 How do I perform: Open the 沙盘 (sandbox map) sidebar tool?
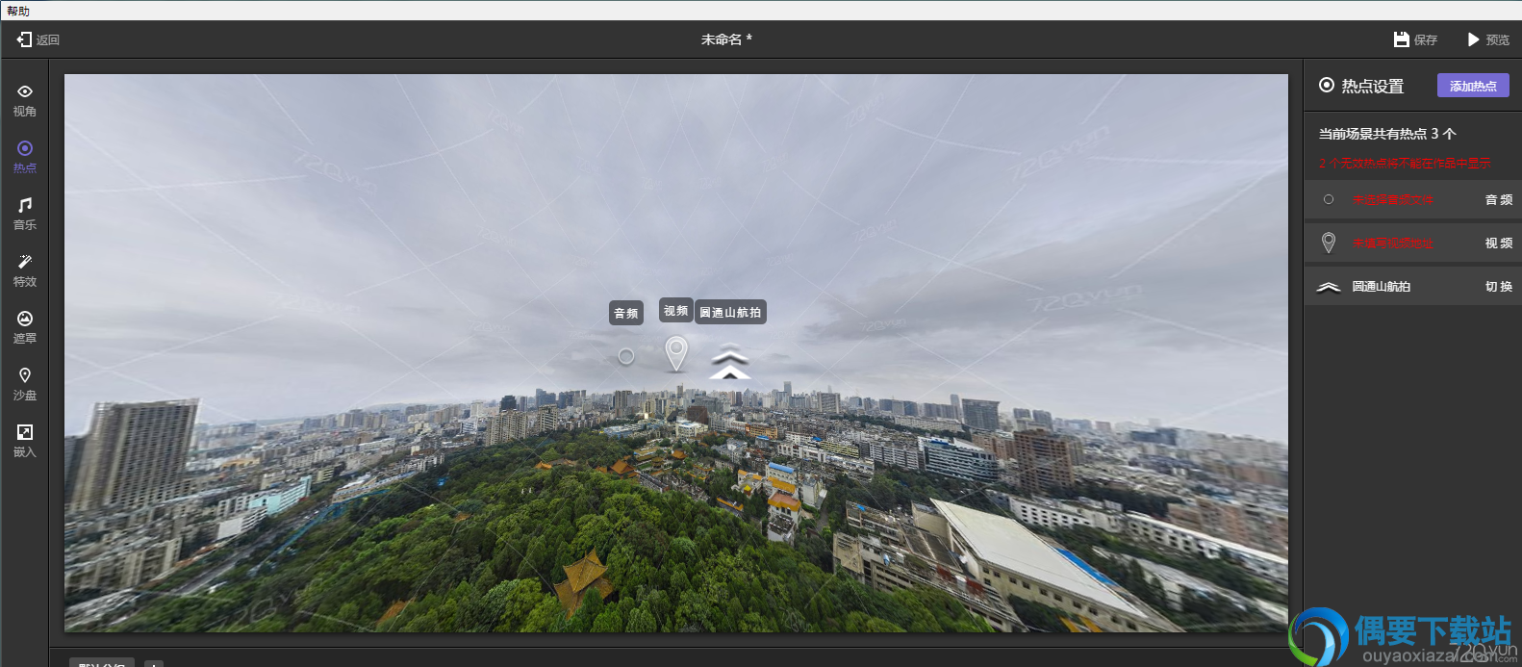pyautogui.click(x=25, y=384)
